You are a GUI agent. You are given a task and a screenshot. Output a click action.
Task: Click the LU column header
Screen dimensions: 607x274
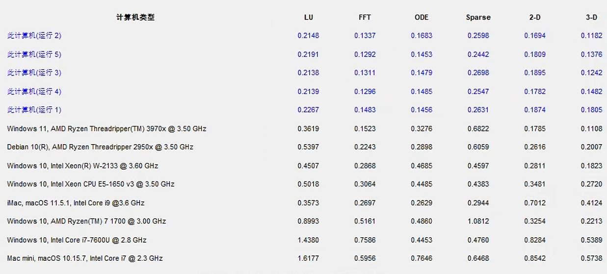(x=308, y=17)
